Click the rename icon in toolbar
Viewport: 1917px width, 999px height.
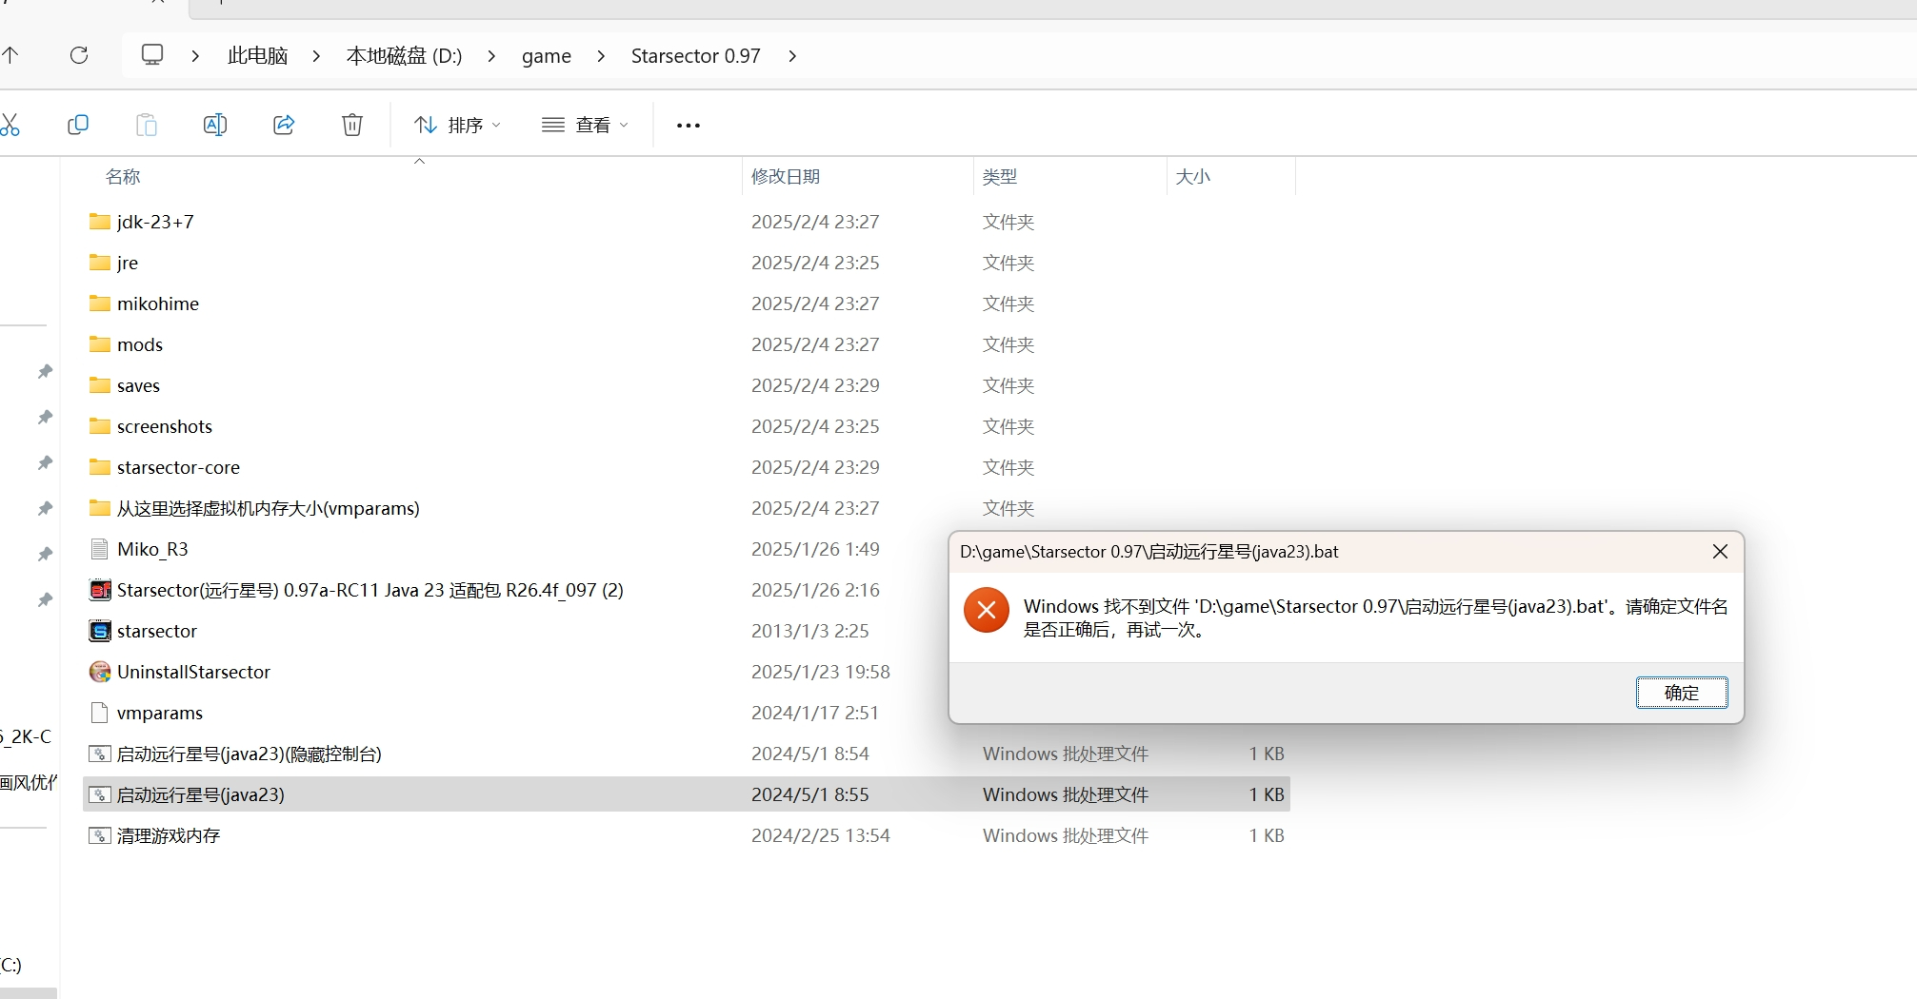point(215,125)
